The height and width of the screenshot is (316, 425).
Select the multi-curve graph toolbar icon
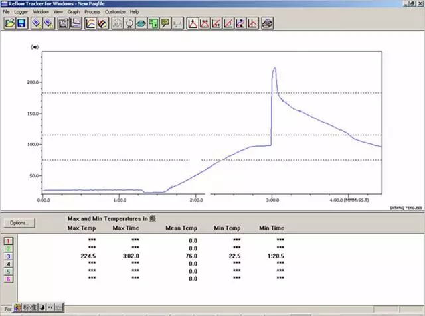90,23
